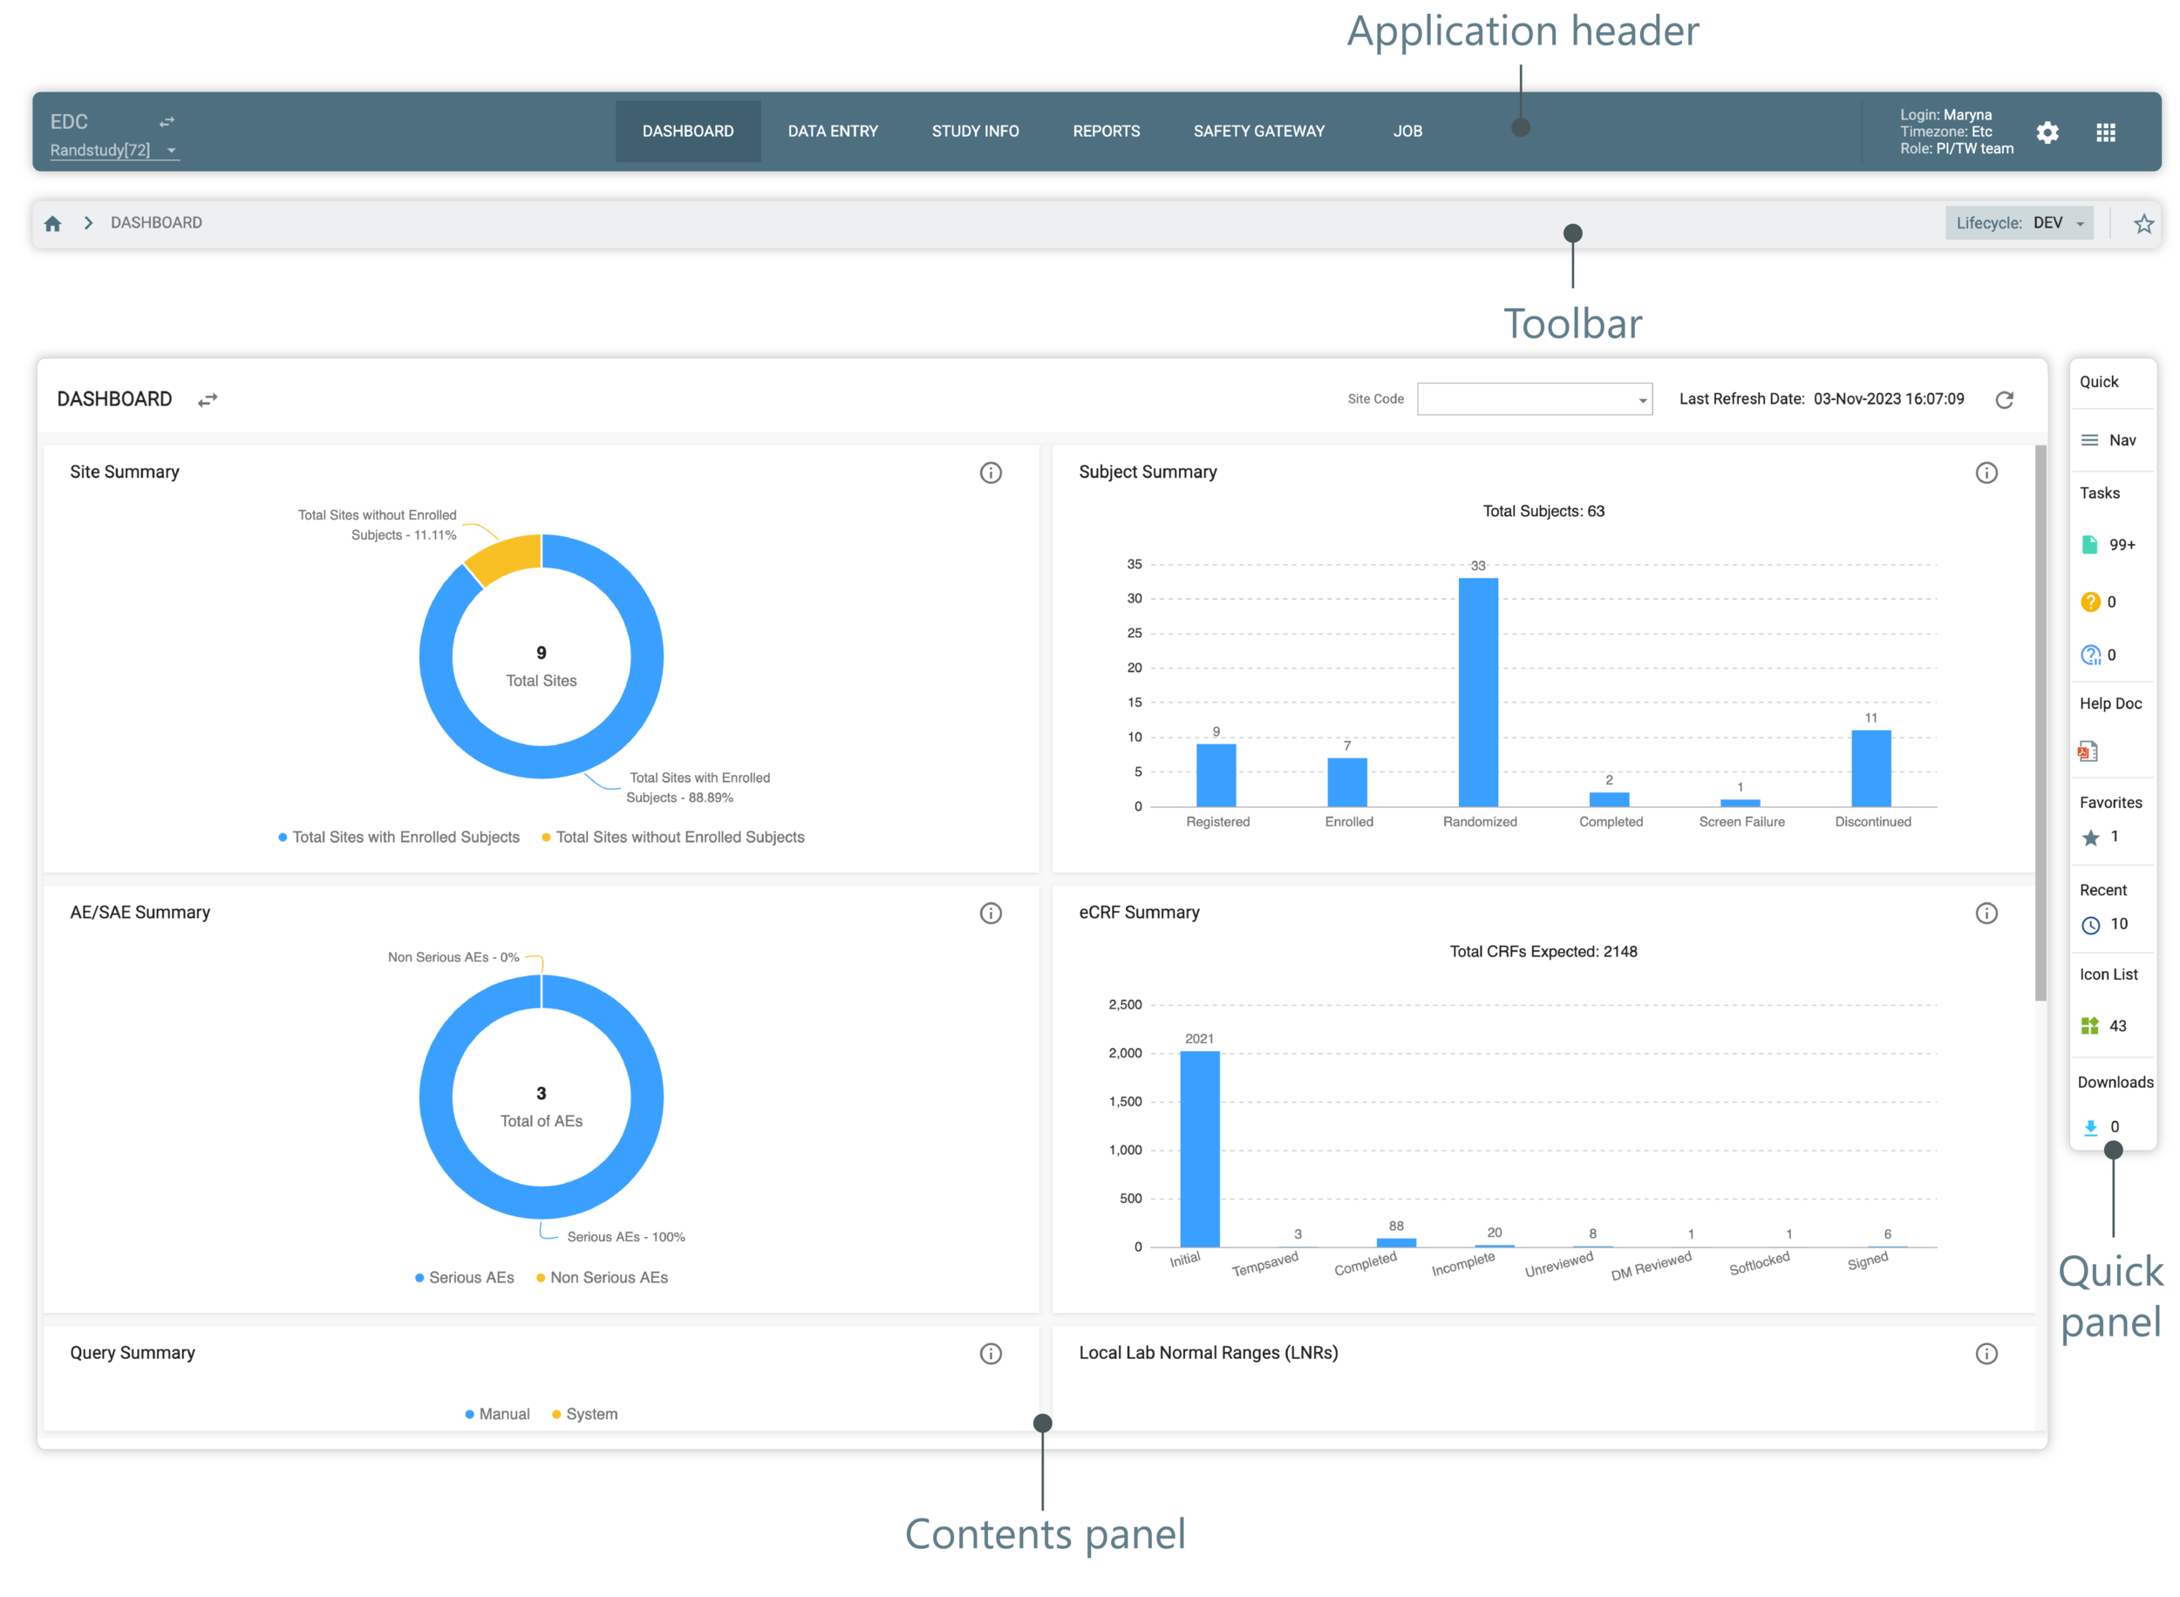
Task: Open orange question mark queries icon
Action: [2089, 601]
